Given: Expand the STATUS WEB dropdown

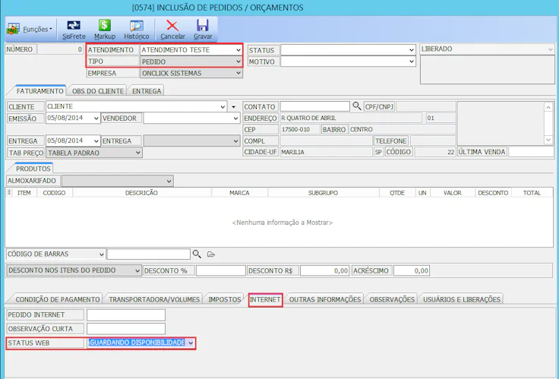Looking at the screenshot, I should pos(191,343).
